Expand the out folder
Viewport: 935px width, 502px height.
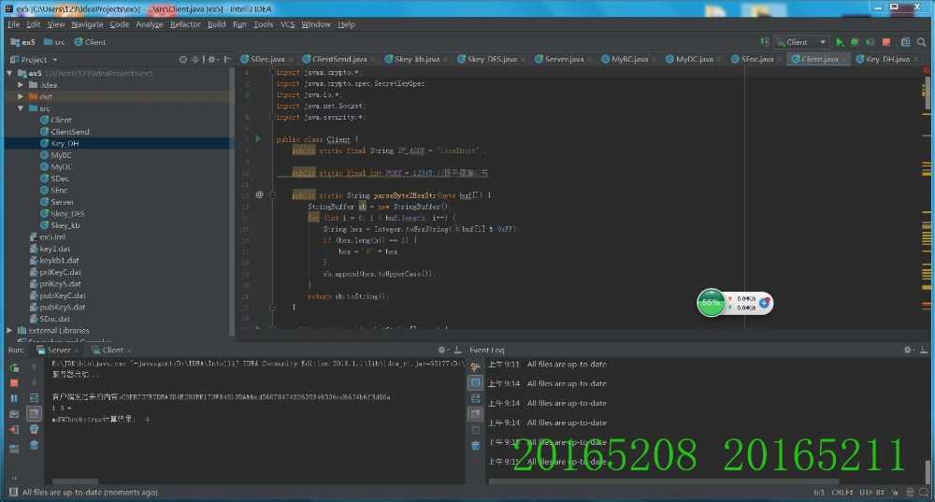[x=21, y=96]
